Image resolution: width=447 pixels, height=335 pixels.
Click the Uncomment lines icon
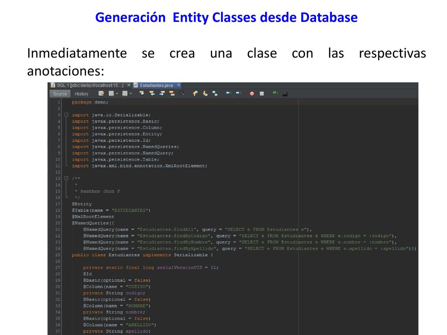coord(285,94)
